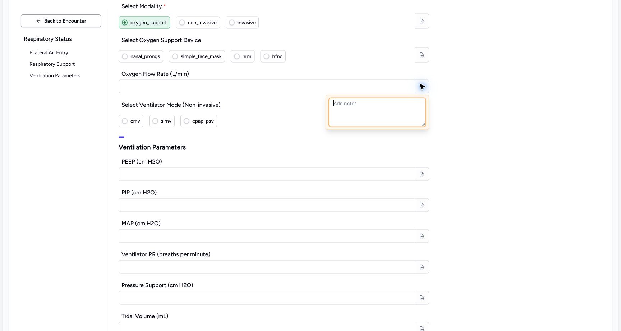Select simv ventilator mode
Screen dimensions: 621x331
point(162,121)
